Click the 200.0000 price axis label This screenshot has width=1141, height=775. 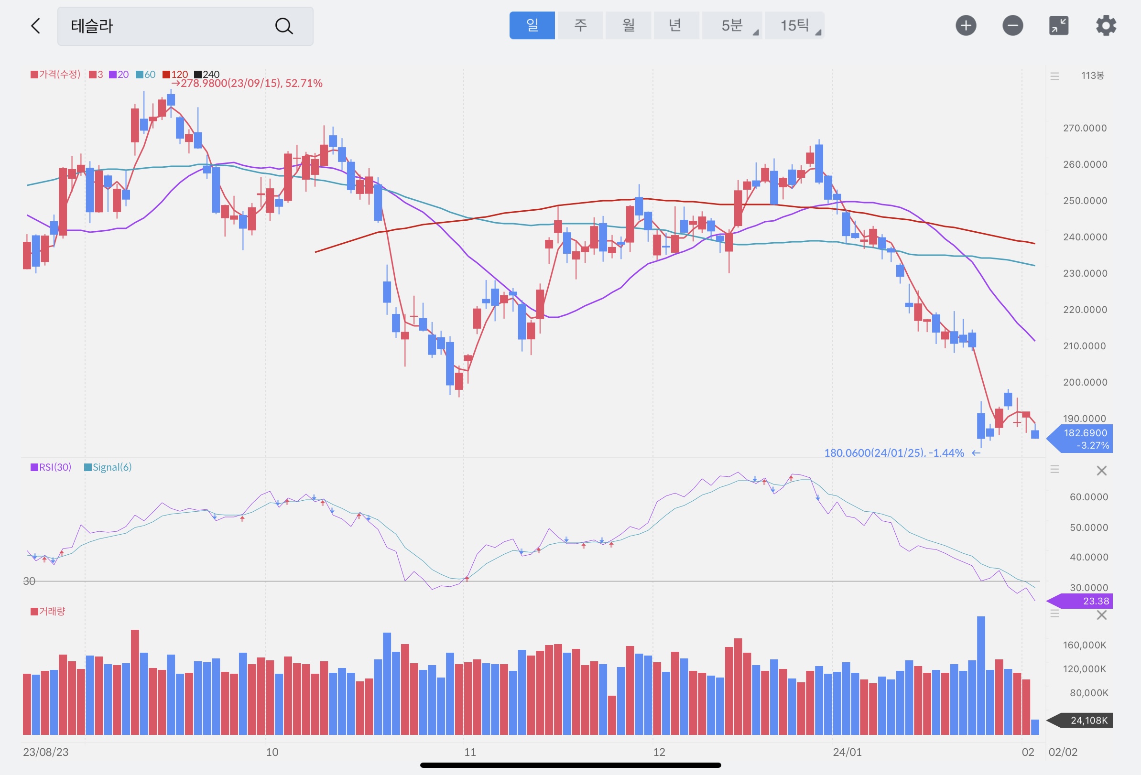1085,382
